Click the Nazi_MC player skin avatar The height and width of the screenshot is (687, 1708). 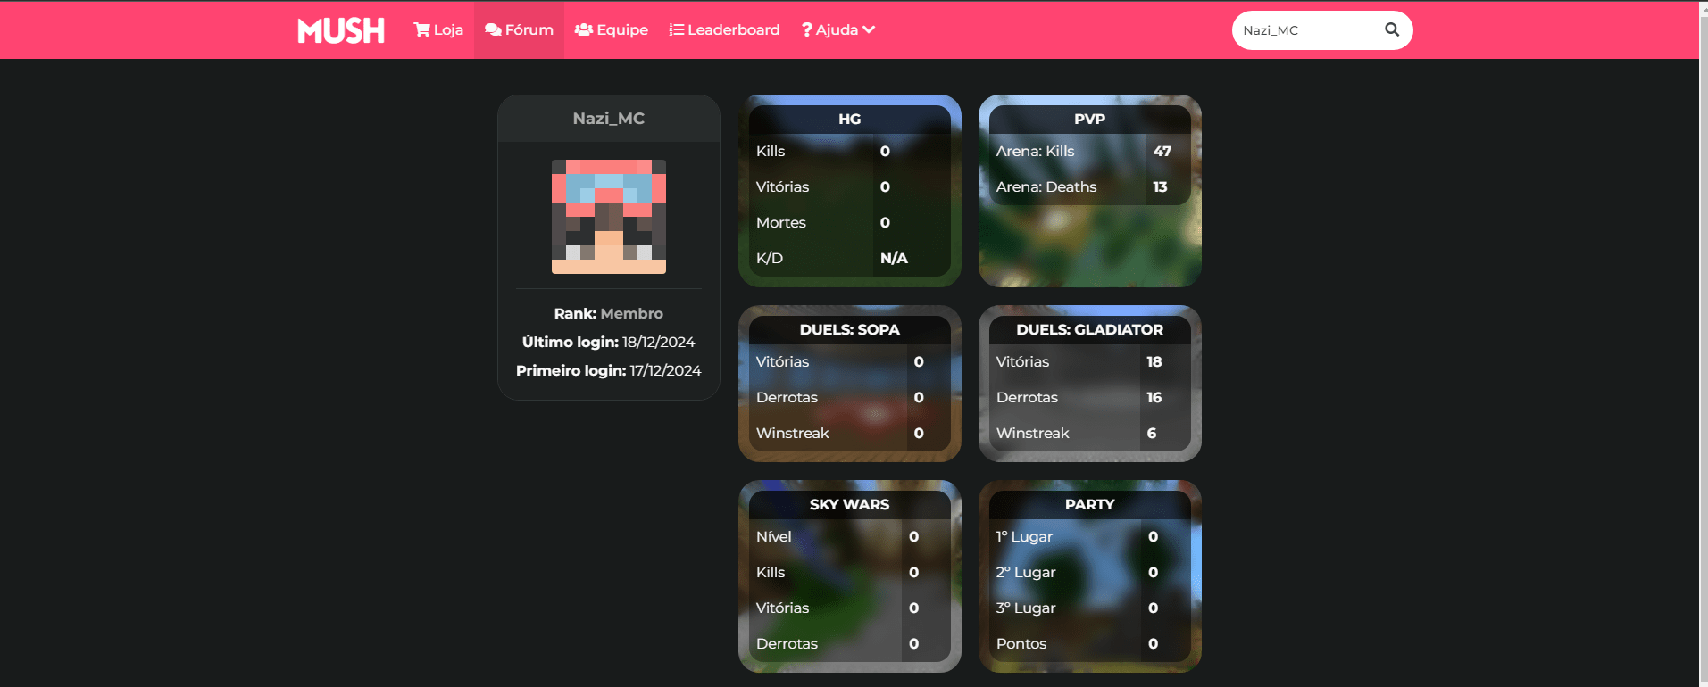tap(609, 217)
